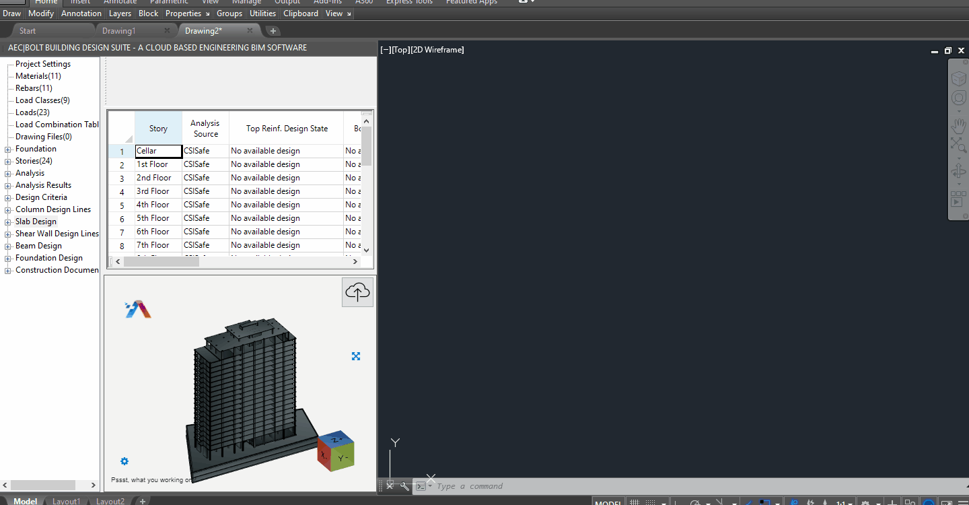Screen dimensions: 969x505
Task: Click the command line customize wrench icon
Action: [x=404, y=486]
